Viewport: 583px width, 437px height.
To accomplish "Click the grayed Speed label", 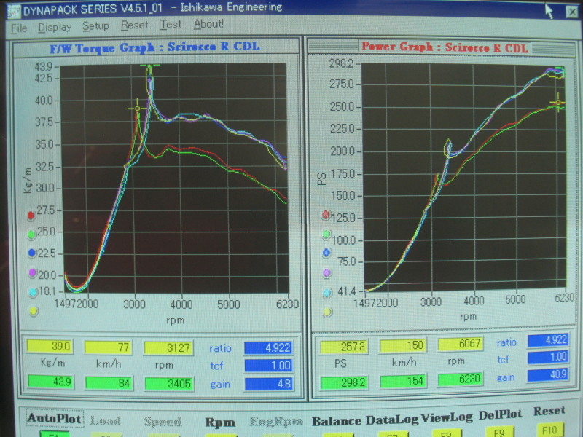I will (163, 422).
